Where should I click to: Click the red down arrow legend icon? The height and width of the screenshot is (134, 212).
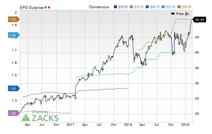coord(49,7)
